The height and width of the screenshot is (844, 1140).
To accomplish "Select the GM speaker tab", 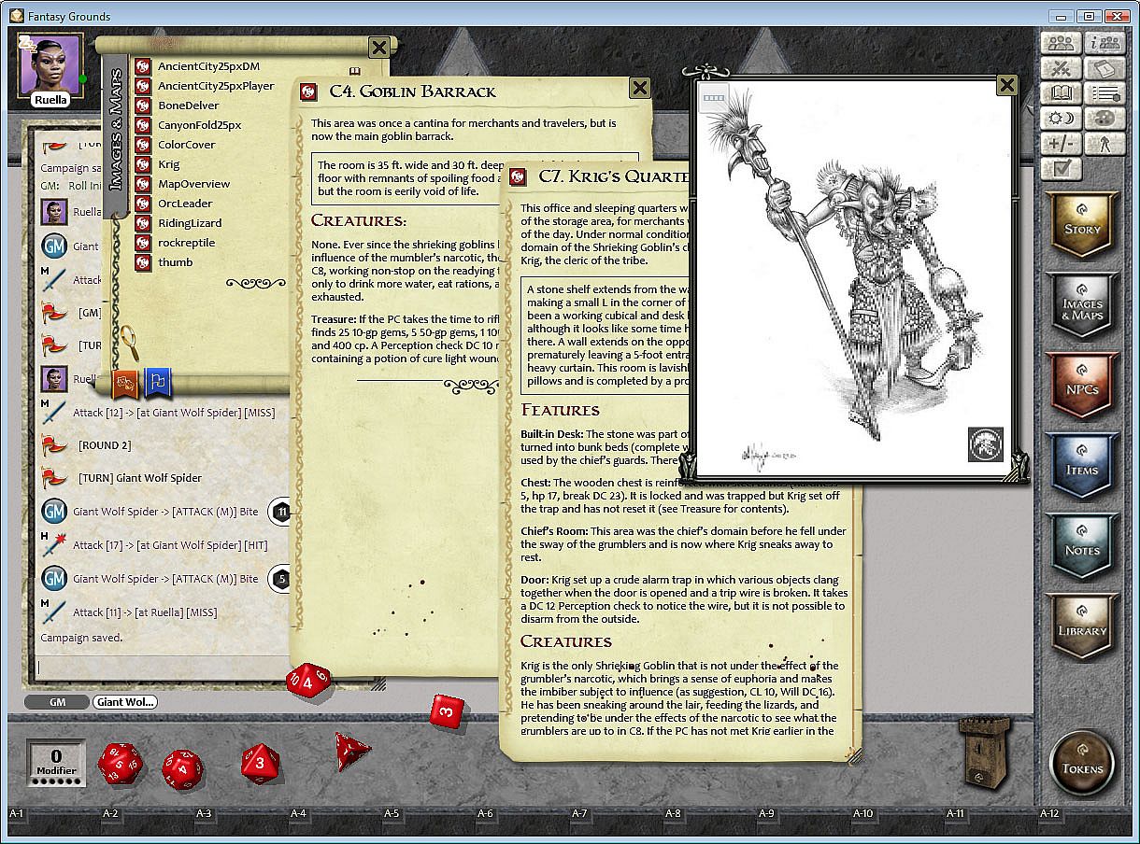I will point(56,702).
